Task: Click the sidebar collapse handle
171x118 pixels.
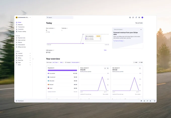Action: tap(33, 59)
